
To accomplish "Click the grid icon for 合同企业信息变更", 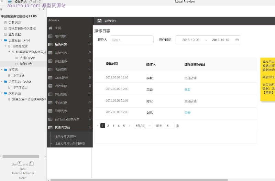I will 50,119.
